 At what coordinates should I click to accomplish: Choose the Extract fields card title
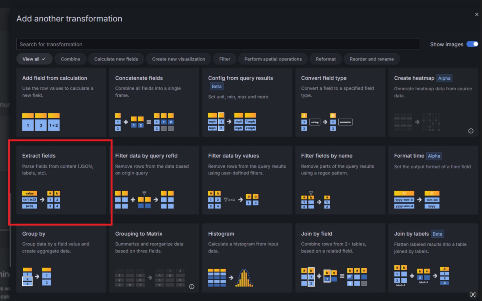39,156
